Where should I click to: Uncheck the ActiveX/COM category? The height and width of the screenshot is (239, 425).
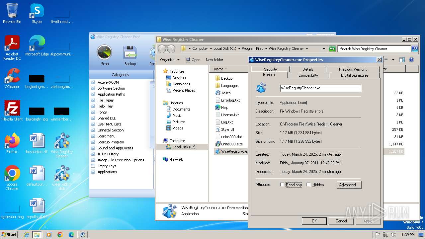click(93, 82)
